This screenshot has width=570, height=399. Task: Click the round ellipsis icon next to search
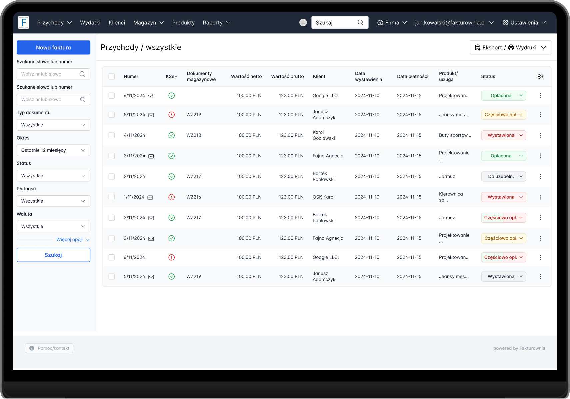303,23
